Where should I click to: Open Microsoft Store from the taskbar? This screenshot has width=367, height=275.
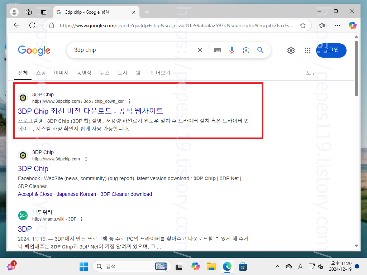pyautogui.click(x=243, y=266)
